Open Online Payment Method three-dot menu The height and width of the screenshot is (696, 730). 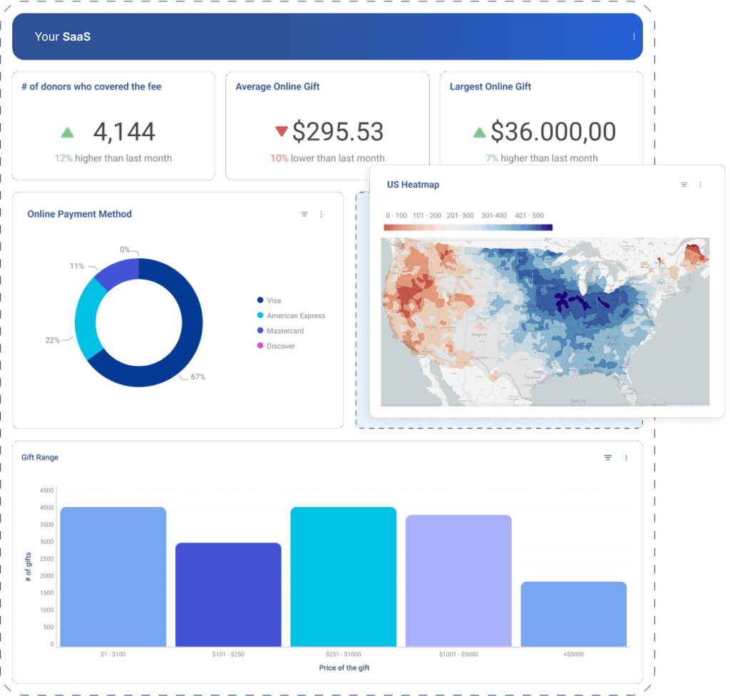click(x=322, y=214)
